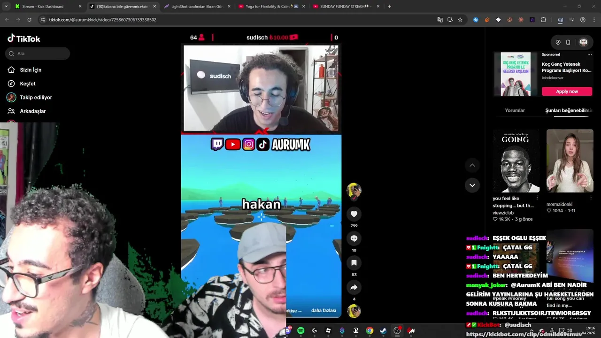
Task: Go to next video with down chevron
Action: pos(472,185)
